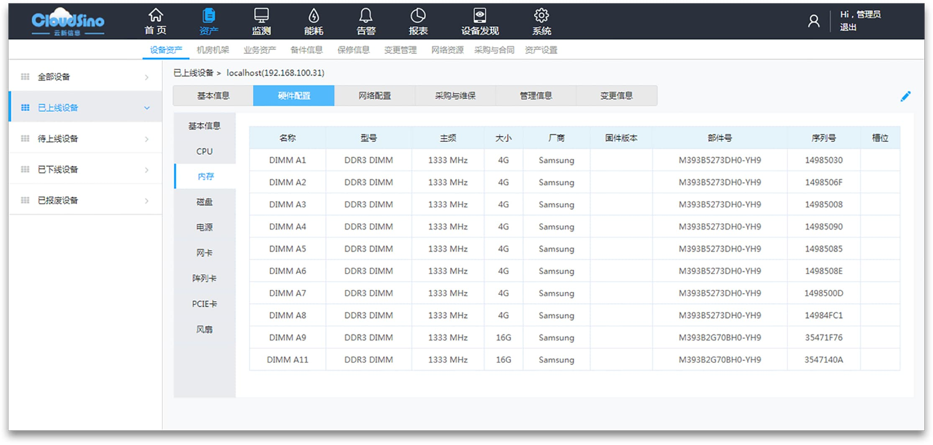Collapse the 已上线设备 sidebar chevron
This screenshot has width=933, height=445.
(147, 108)
